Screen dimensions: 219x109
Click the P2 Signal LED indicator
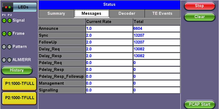point(9,21)
